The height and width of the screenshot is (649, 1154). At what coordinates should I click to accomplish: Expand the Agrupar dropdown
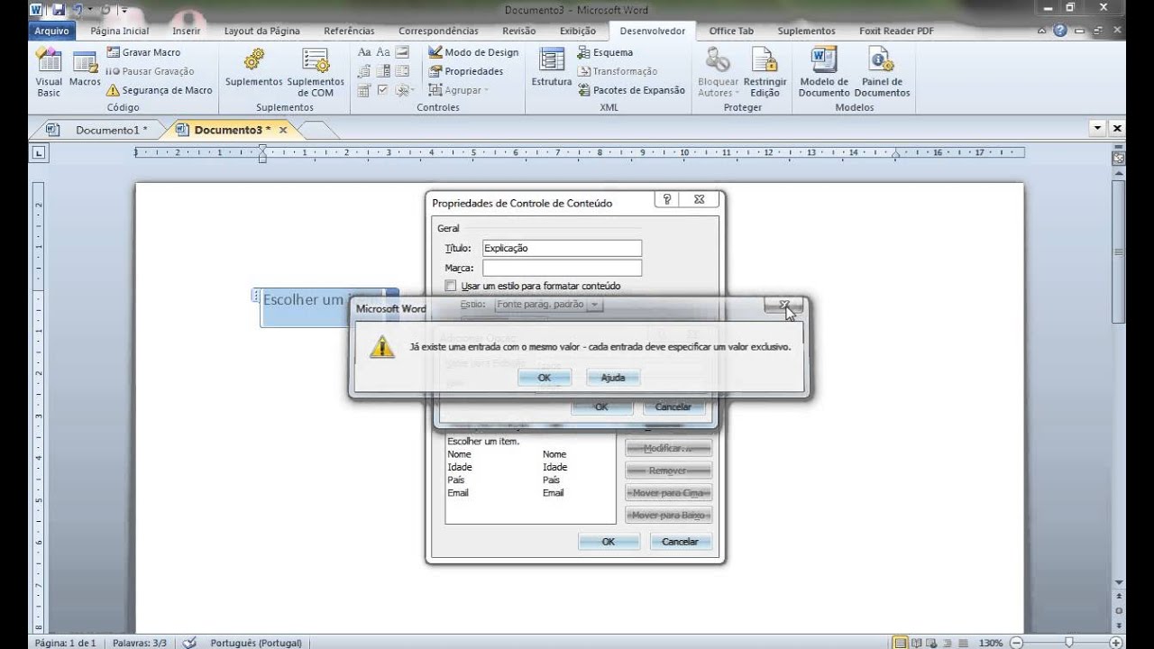tap(458, 90)
